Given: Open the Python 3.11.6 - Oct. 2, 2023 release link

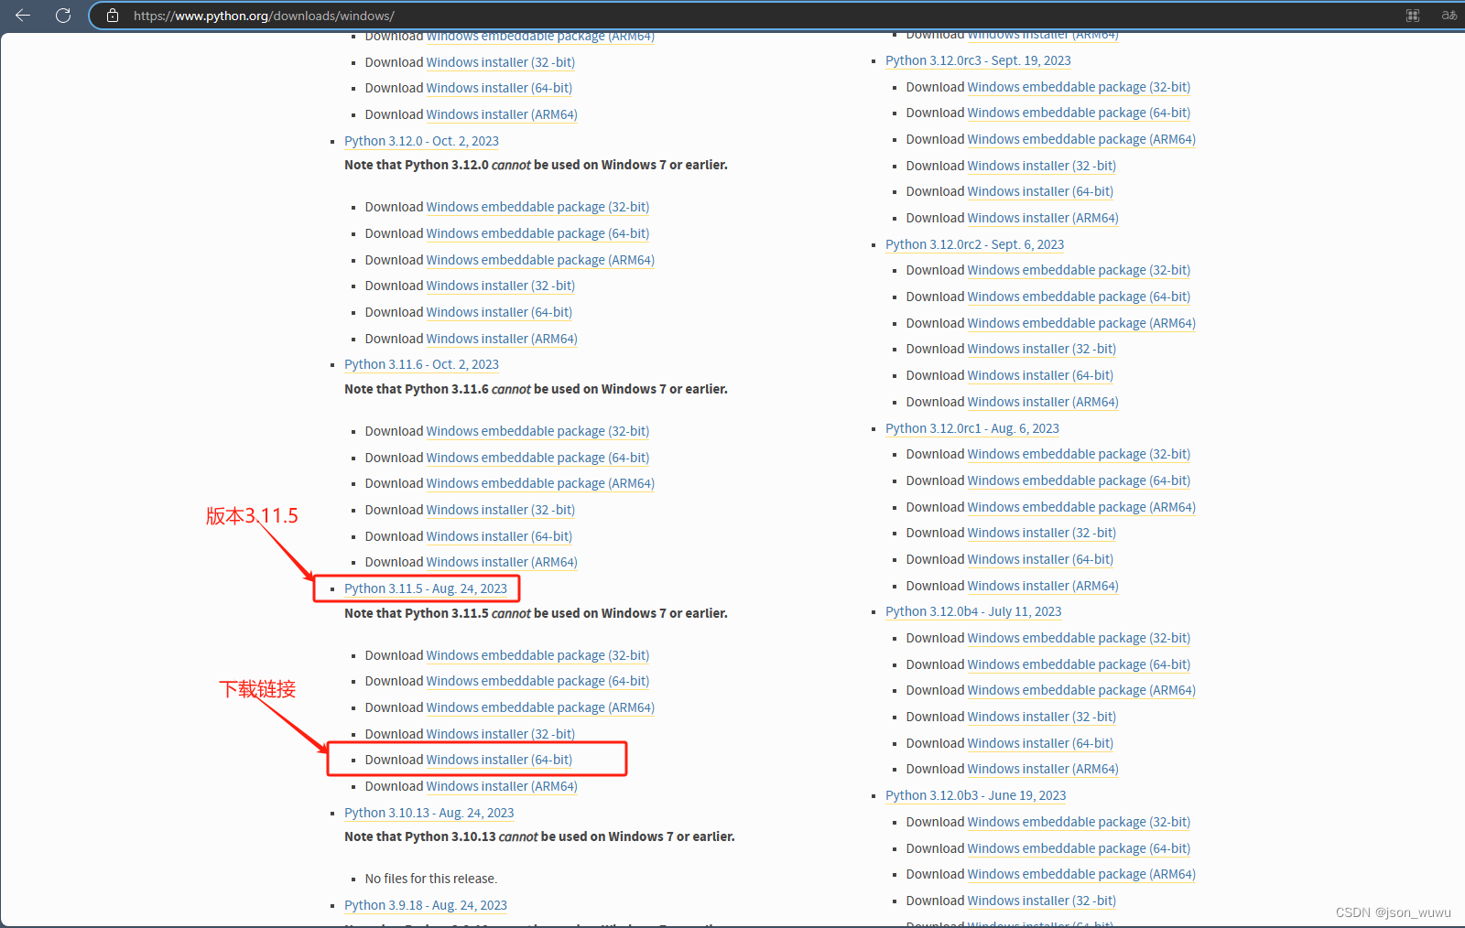Looking at the screenshot, I should pos(421,364).
